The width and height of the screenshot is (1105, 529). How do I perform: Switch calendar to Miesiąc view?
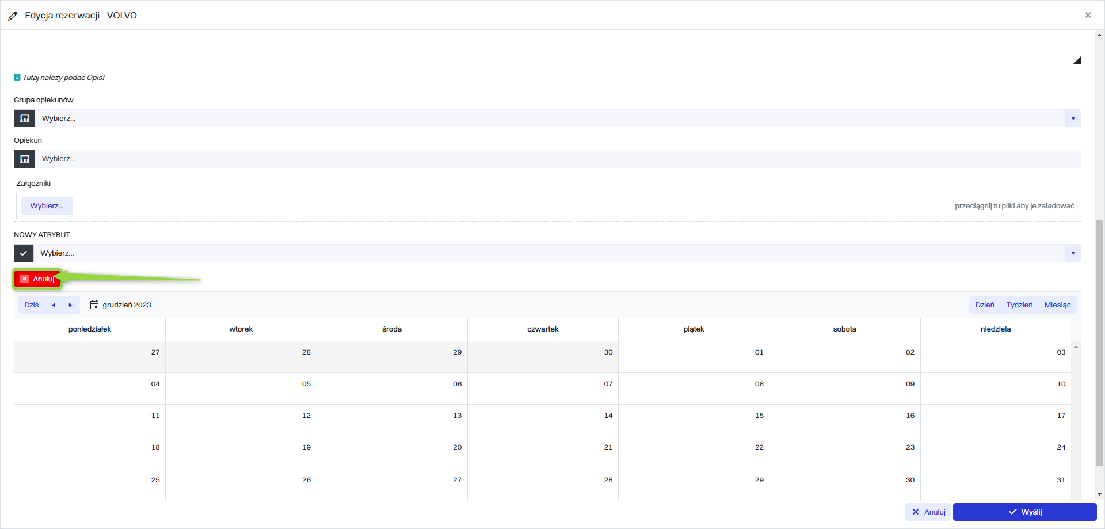click(x=1057, y=305)
